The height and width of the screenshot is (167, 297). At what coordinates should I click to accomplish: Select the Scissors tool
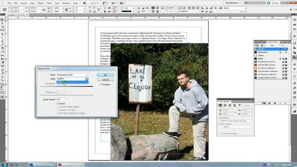[2, 56]
